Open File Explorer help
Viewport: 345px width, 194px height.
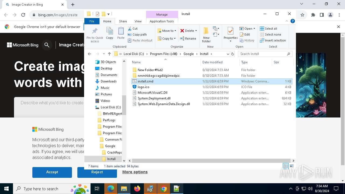point(292,21)
